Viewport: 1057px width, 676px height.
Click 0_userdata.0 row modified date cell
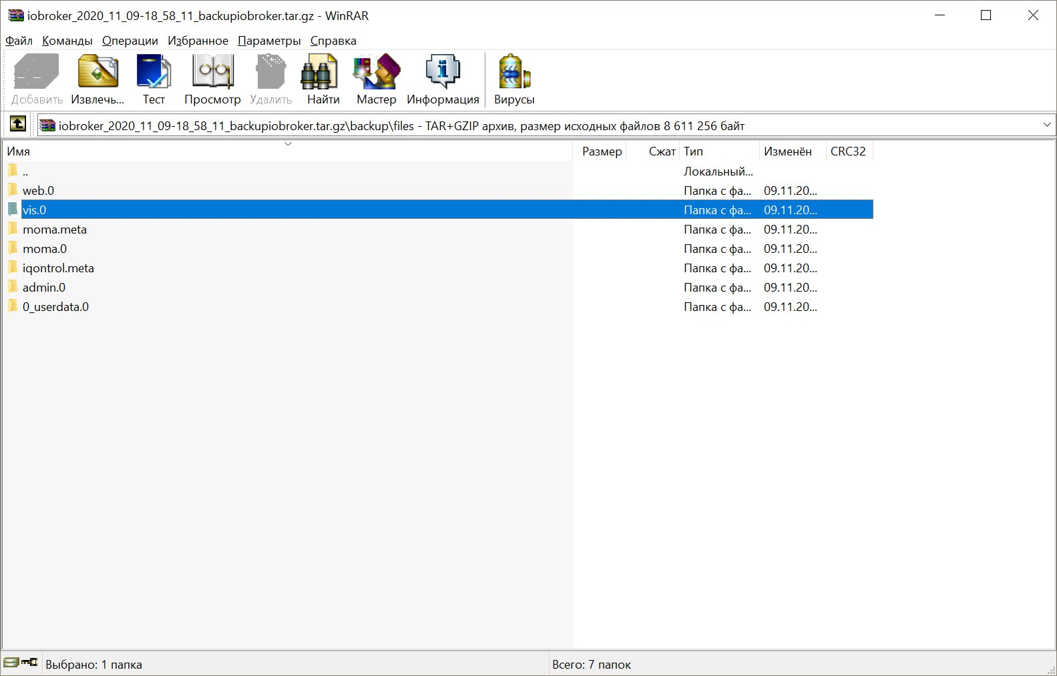coord(791,307)
